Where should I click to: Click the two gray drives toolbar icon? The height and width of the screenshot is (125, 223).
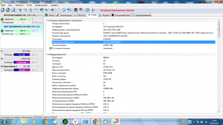pos(47,10)
